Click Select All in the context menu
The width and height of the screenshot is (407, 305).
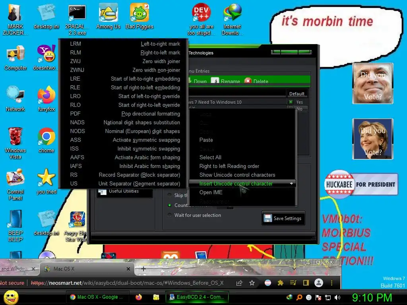click(x=243, y=157)
